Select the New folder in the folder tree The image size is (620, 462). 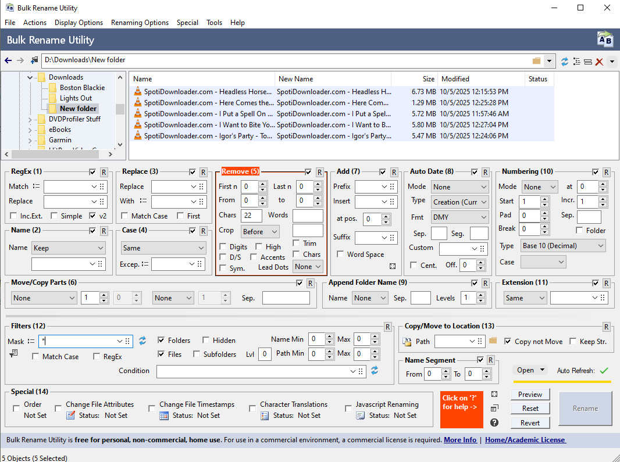[x=77, y=108]
